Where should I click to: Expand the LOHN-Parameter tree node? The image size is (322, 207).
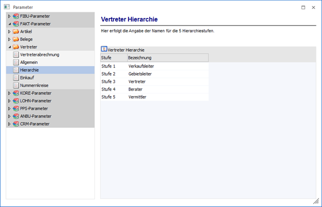(x=9, y=100)
